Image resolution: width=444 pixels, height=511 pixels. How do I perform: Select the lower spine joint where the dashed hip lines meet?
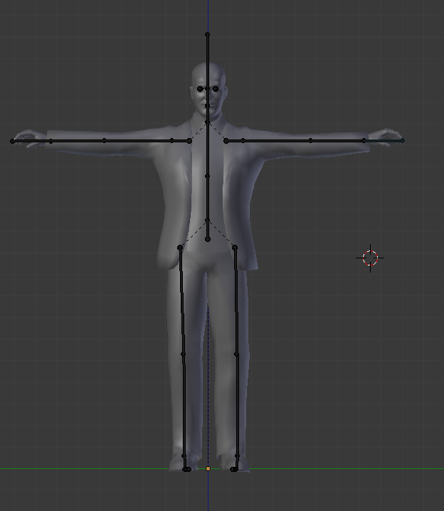click(208, 221)
